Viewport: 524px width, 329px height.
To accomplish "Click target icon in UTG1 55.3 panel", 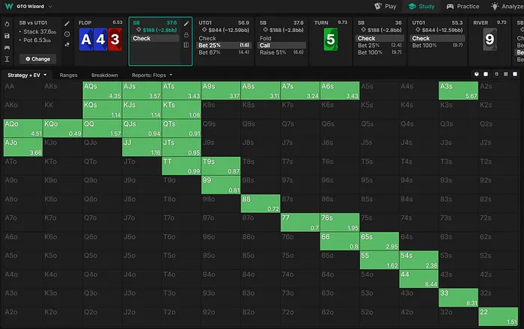I will [x=418, y=30].
